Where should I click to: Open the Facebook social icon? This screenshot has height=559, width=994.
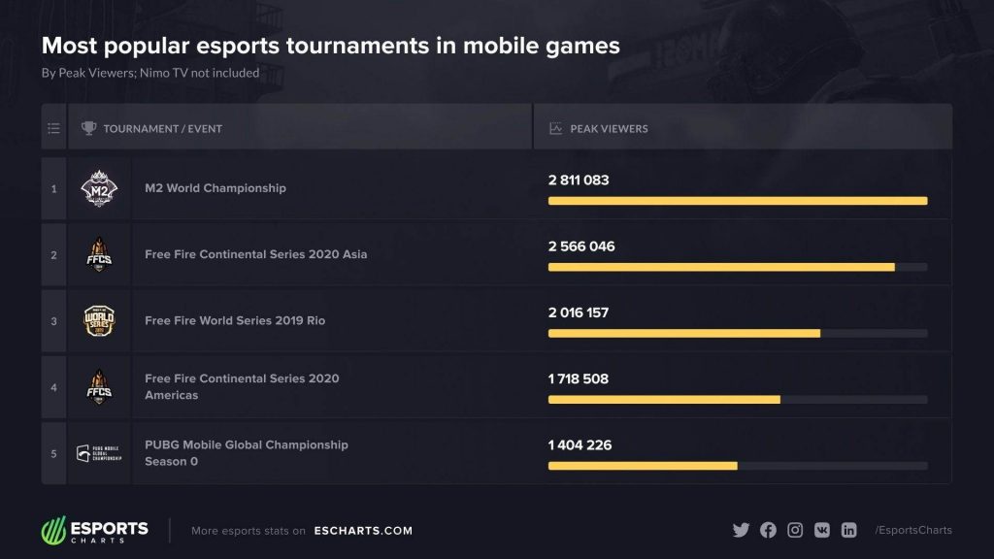point(768,530)
